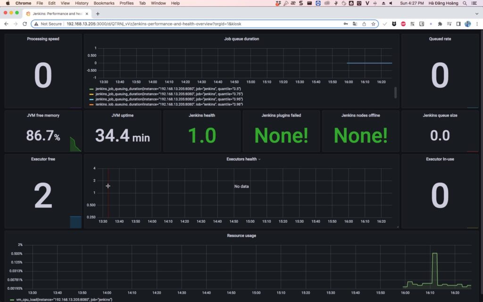Click the Sun 4:27 PM clock
The height and width of the screenshot is (302, 483).
click(412, 3)
